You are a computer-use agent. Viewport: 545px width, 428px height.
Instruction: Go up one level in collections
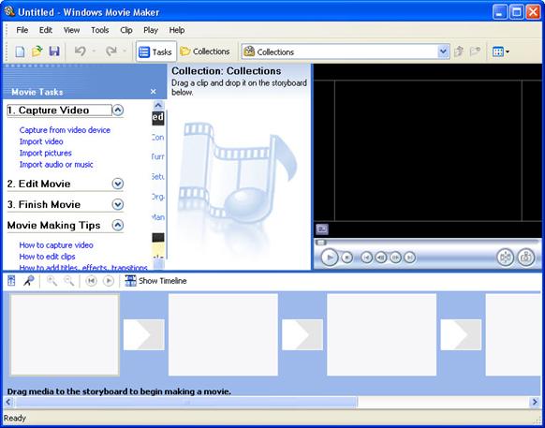coord(459,52)
